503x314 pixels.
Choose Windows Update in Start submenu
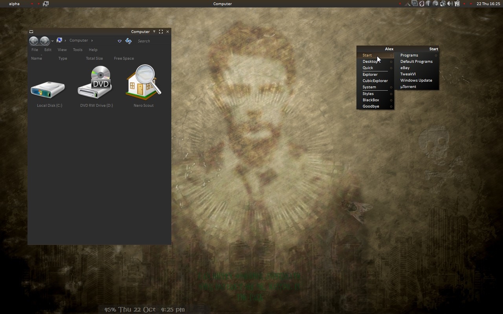(417, 80)
